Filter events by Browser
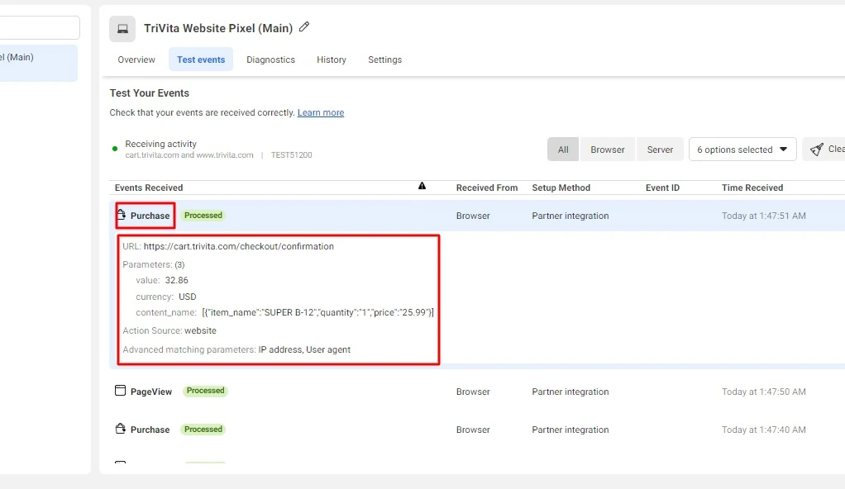 pos(608,150)
